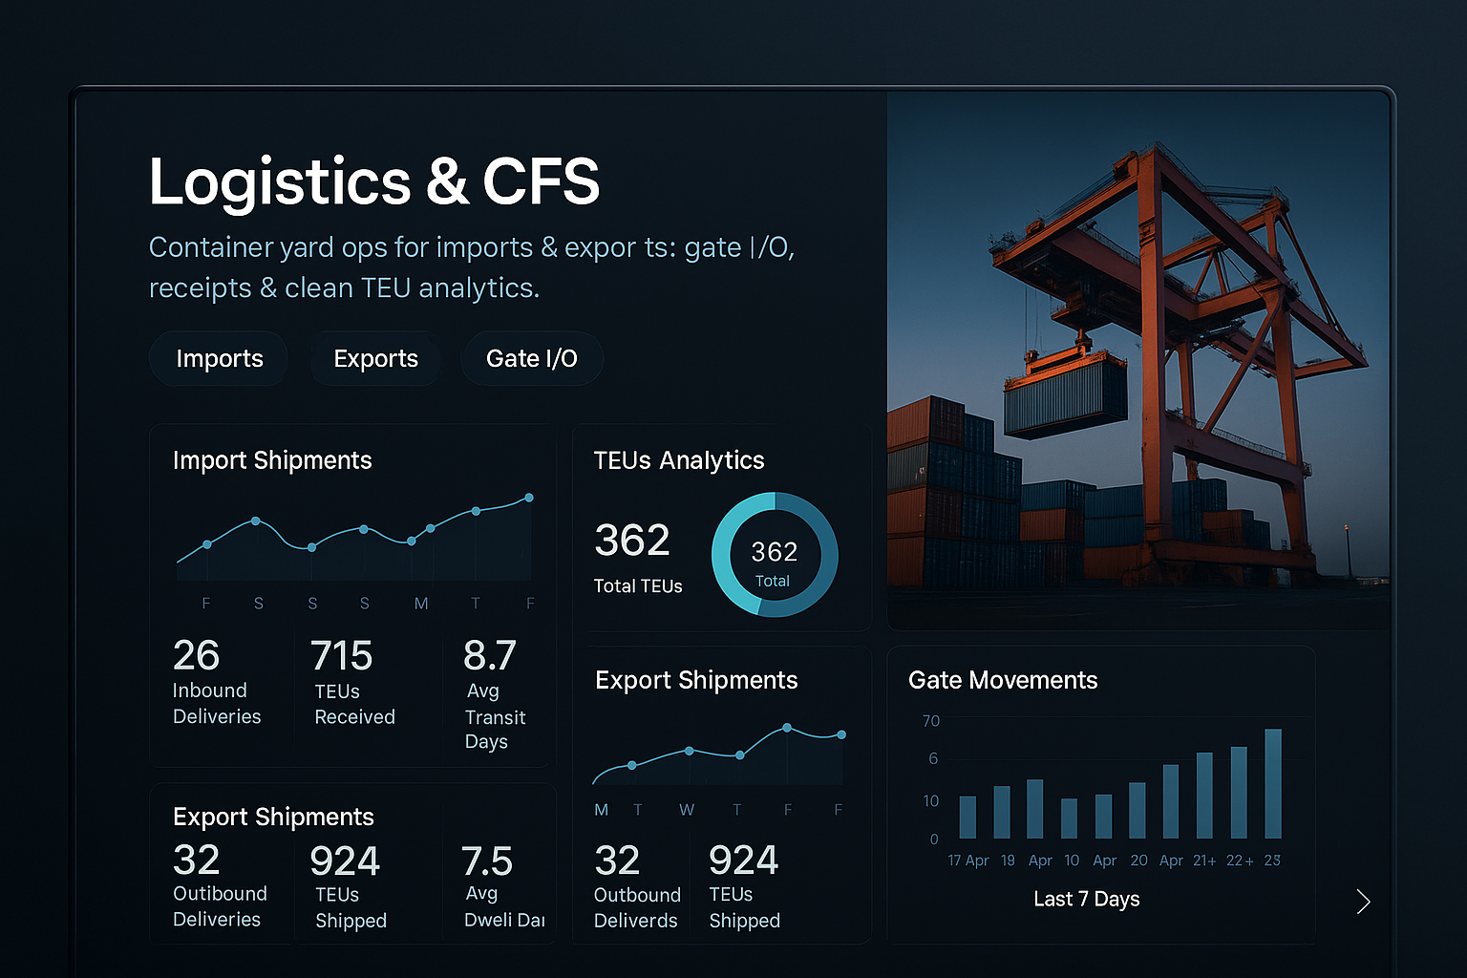Screen dimensions: 1467x978
Task: Click the Import Shipments card heading
Action: click(272, 460)
